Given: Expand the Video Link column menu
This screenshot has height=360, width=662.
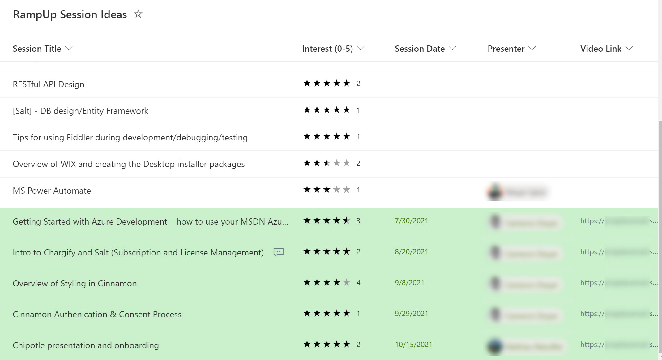Looking at the screenshot, I should point(629,49).
